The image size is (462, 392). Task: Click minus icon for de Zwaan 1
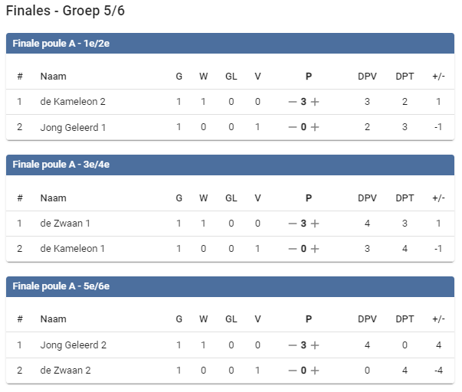coord(292,224)
